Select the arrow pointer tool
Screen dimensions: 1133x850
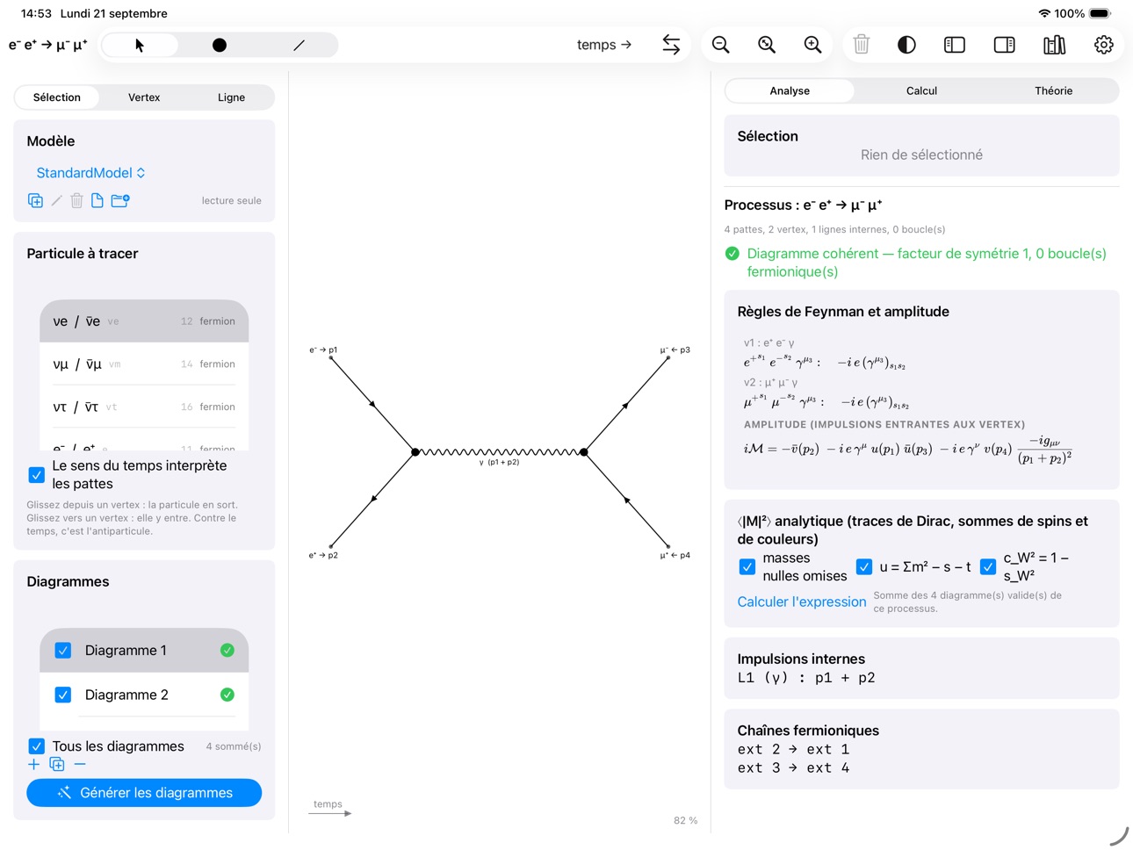point(140,45)
